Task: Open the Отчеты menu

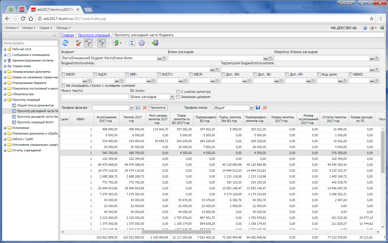Action: 11,28
